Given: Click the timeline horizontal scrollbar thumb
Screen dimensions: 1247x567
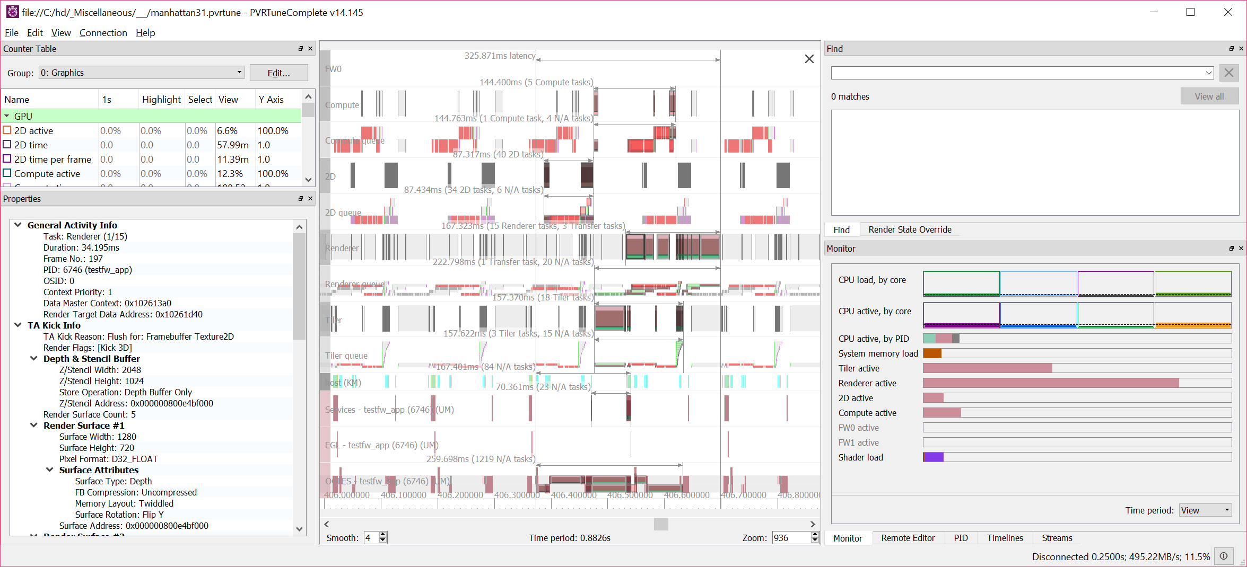Looking at the screenshot, I should pyautogui.click(x=661, y=524).
